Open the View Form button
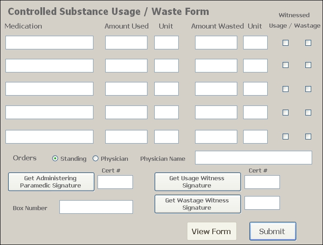Viewport: 323px width, 245px height. click(211, 231)
